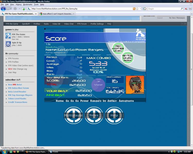
Task: Switch to the mass effect 2 tab
Action: pyautogui.click(x=57, y=14)
